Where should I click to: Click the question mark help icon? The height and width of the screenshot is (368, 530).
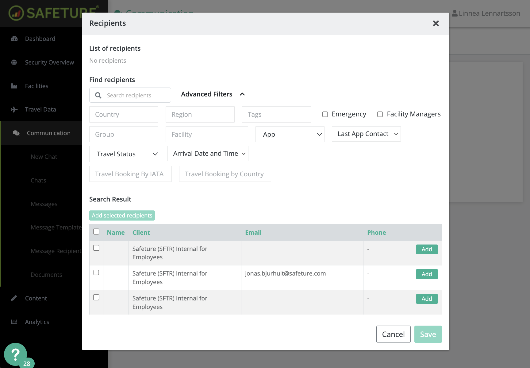(15, 354)
